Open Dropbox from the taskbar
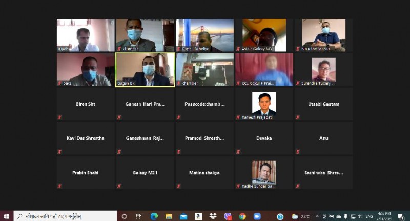 tap(213, 216)
